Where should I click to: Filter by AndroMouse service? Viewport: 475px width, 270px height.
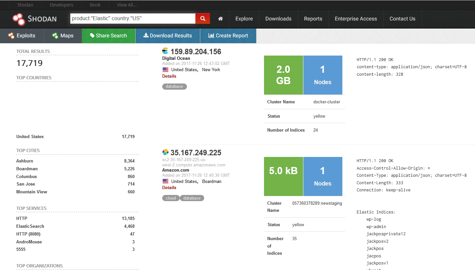click(x=29, y=242)
